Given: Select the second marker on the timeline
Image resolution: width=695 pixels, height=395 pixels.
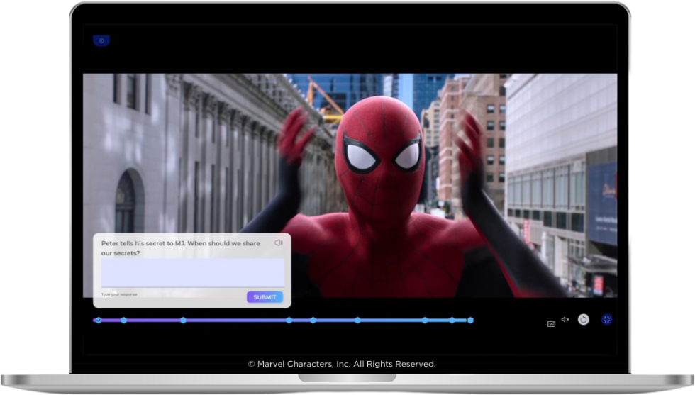Looking at the screenshot, I should point(123,321).
